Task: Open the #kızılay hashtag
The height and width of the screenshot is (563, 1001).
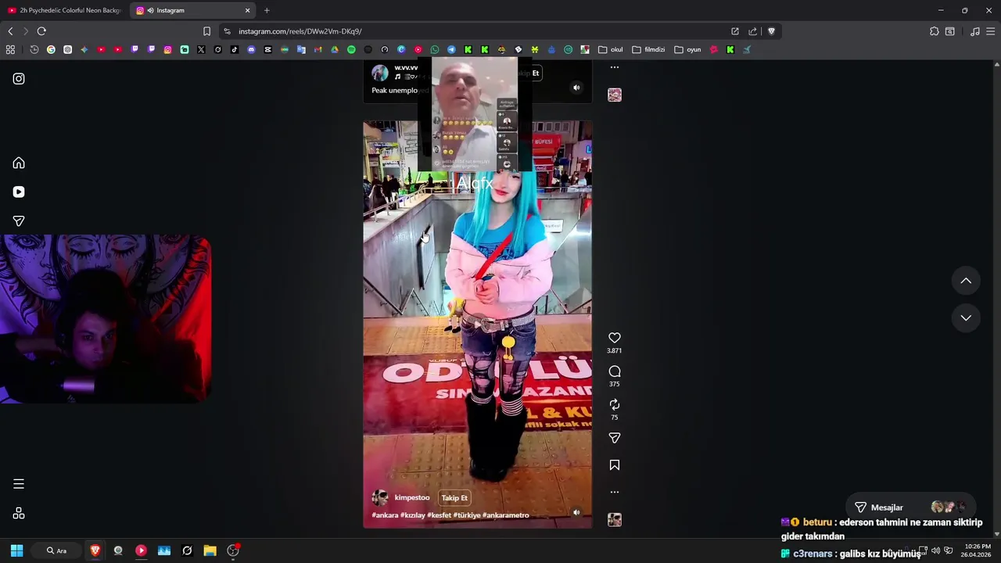Action: (412, 515)
